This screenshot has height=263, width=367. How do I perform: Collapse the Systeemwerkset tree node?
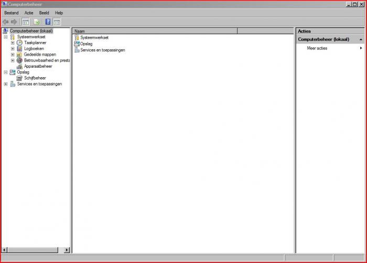6,37
